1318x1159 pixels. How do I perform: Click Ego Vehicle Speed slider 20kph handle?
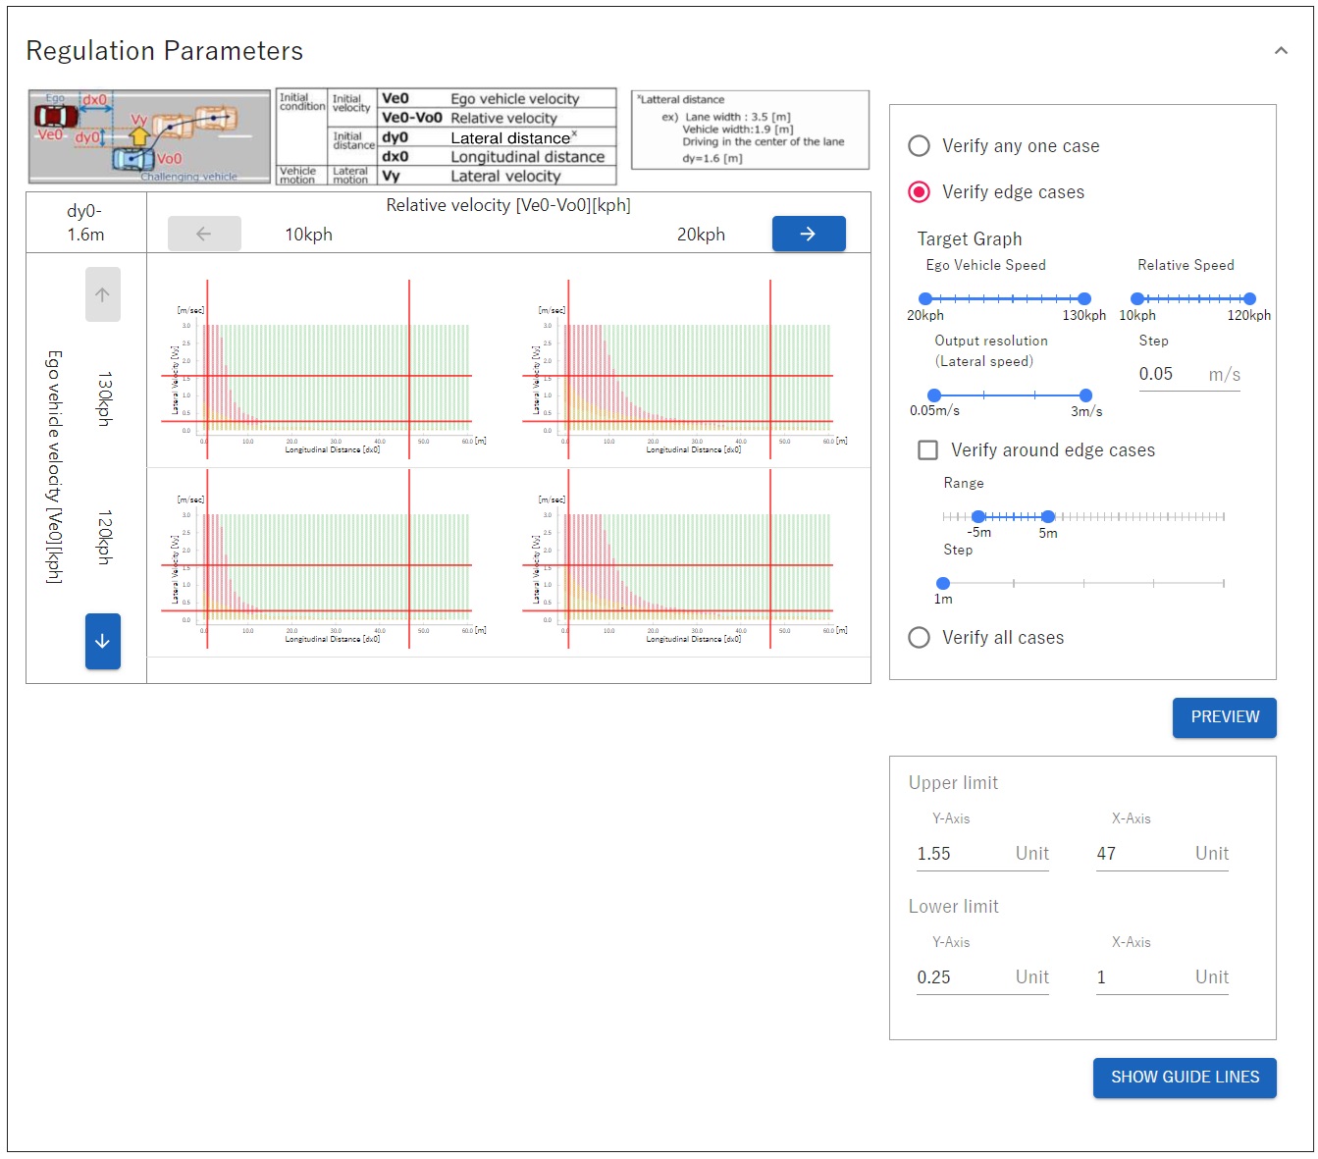click(925, 298)
